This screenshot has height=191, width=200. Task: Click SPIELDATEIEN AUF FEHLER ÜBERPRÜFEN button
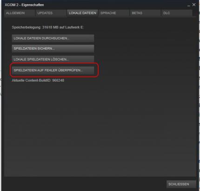click(53, 70)
